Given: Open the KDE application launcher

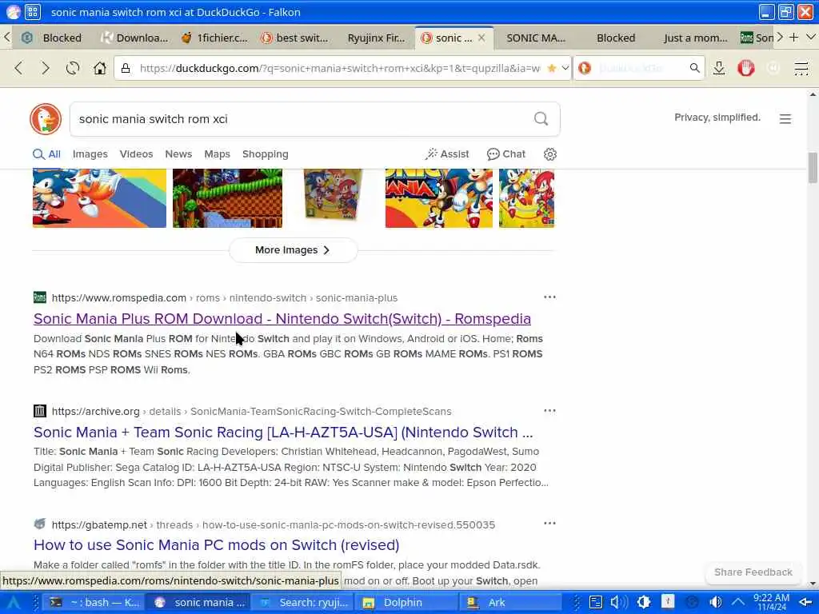Looking at the screenshot, I should point(14,603).
